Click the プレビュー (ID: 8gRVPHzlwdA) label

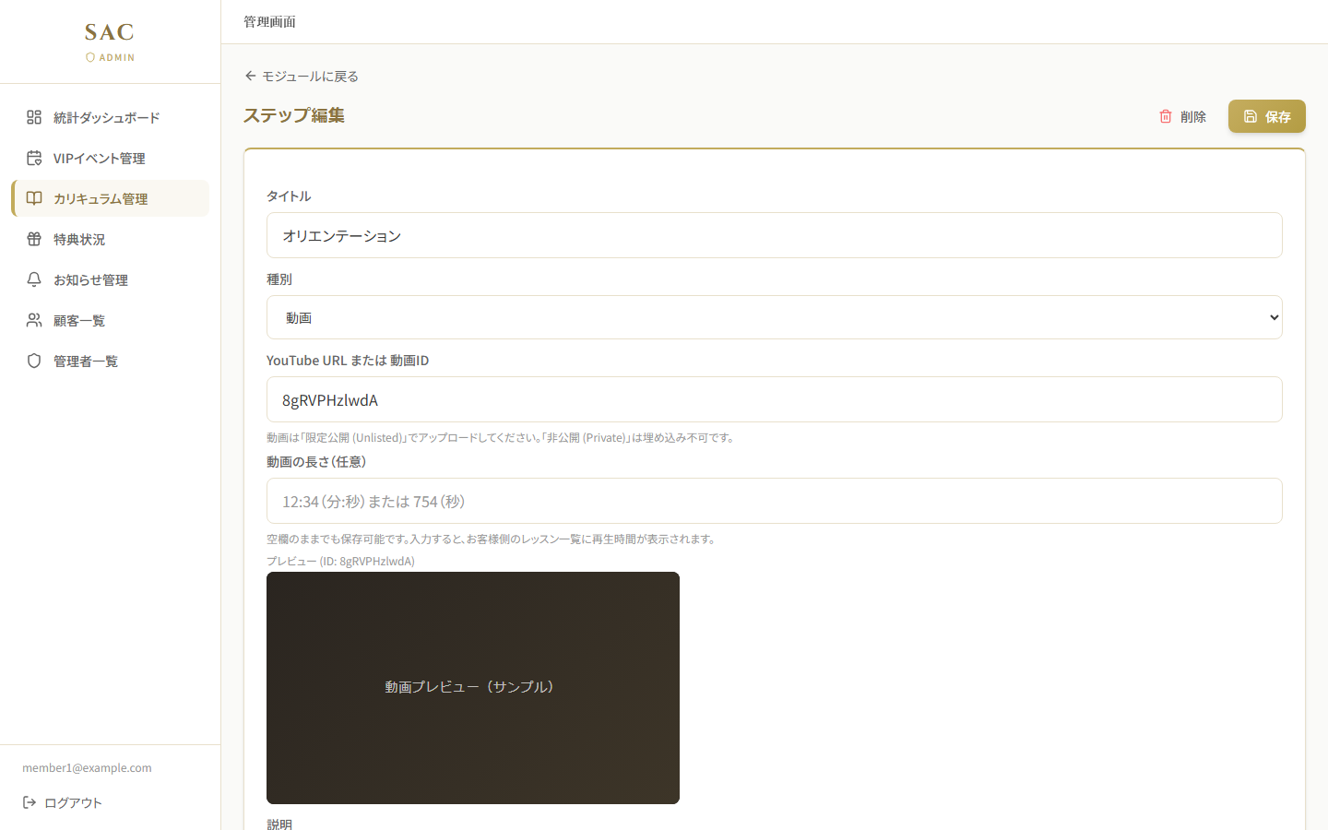point(340,561)
